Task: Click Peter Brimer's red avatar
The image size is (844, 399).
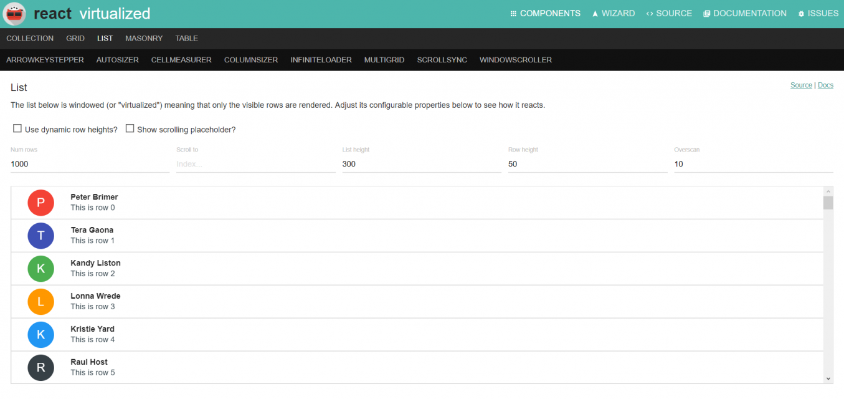Action: pos(40,203)
